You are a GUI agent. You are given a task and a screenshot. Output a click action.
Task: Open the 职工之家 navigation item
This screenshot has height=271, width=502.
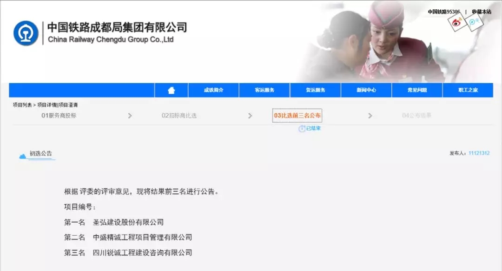click(x=468, y=90)
